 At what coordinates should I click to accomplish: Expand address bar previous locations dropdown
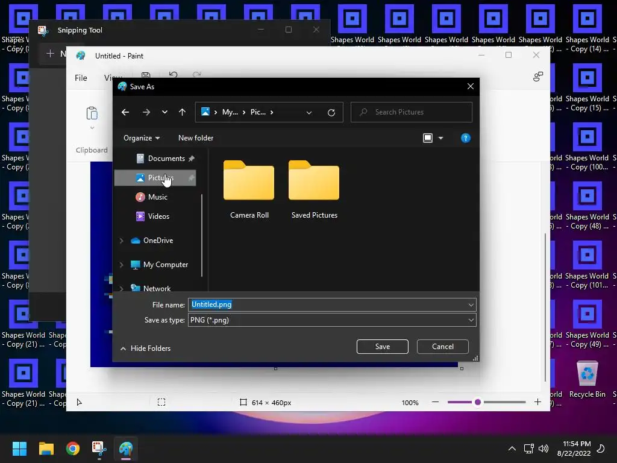[x=309, y=113]
